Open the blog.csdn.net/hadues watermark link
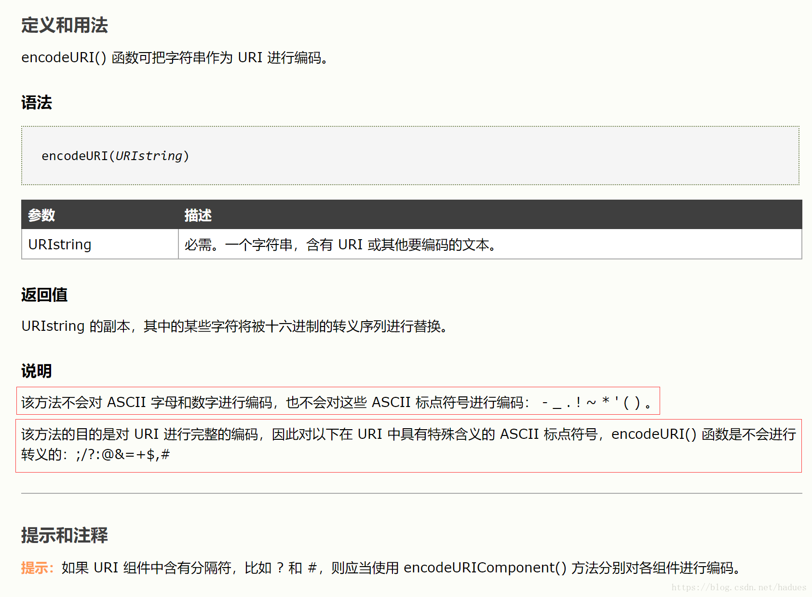The width and height of the screenshot is (812, 597). pos(737,587)
